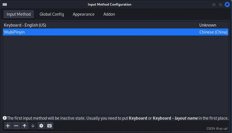Click the Chinese (China) language label
This screenshot has height=133, width=232.
tap(213, 32)
